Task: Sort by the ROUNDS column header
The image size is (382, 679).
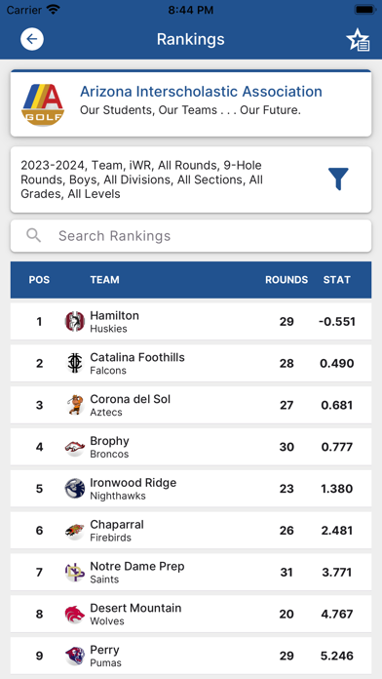Action: [x=286, y=280]
